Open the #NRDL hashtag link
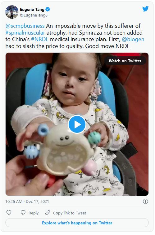The width and height of the screenshot is (155, 235). [40, 39]
